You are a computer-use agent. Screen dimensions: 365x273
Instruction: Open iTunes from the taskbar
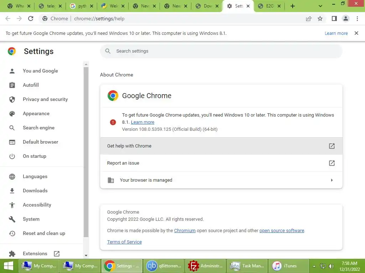pyautogui.click(x=288, y=266)
